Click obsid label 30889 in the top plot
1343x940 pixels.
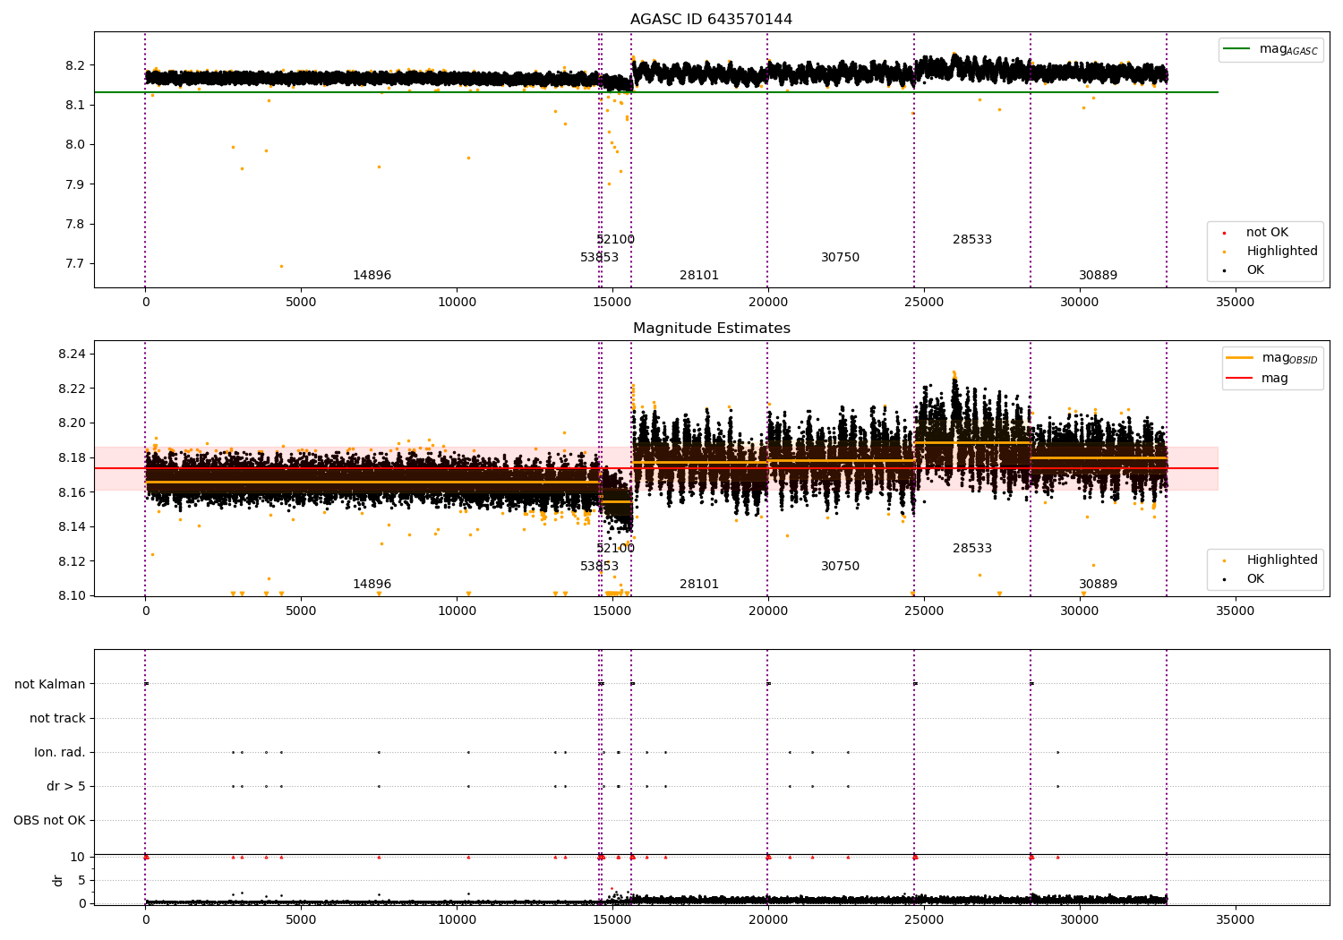pyautogui.click(x=1098, y=276)
